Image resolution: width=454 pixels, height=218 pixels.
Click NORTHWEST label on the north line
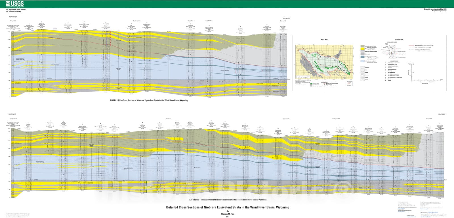[13, 17]
